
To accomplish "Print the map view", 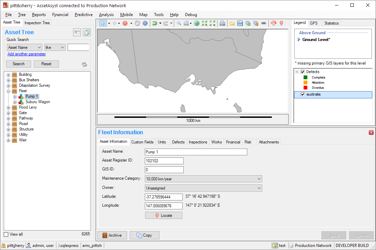I will tap(222, 23).
